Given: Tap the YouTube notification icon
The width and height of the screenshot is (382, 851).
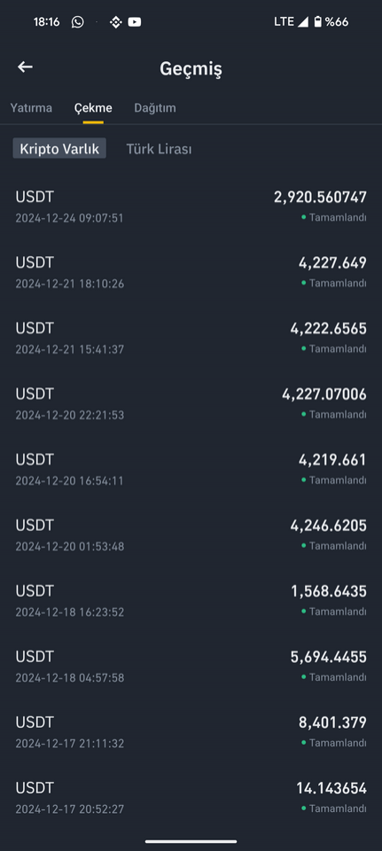Looking at the screenshot, I should (135, 22).
